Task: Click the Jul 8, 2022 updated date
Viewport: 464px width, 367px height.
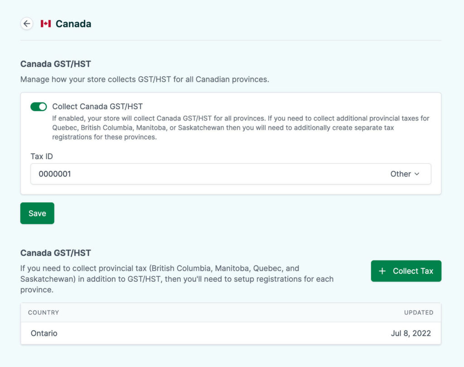Action: (411, 333)
